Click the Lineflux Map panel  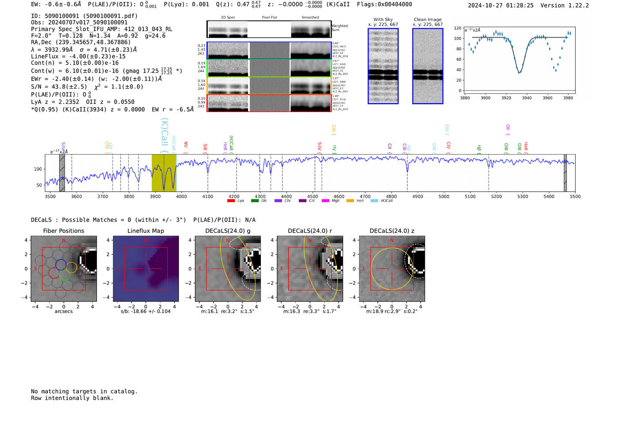[146, 268]
